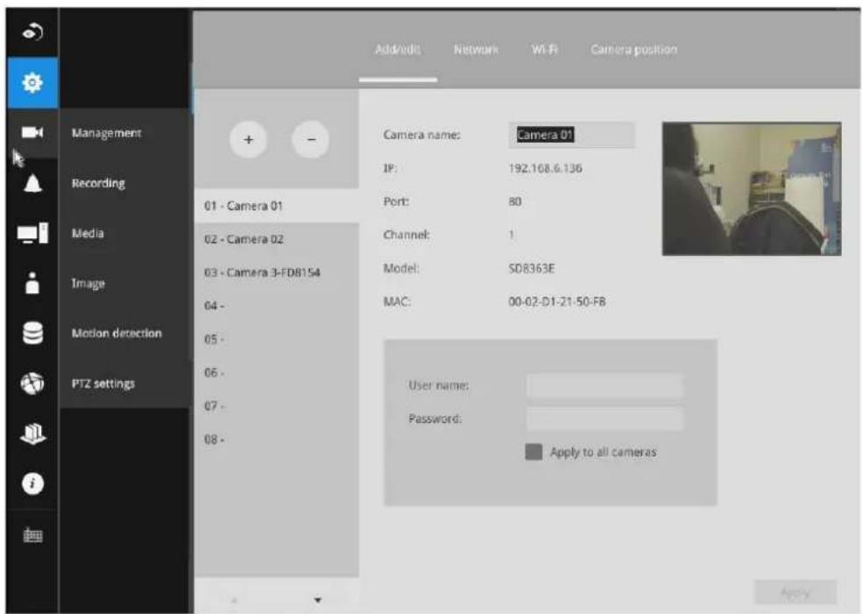
Task: Click the network globe icon
Action: click(32, 383)
